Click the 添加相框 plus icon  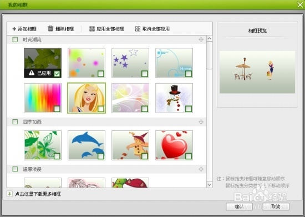pos(14,29)
